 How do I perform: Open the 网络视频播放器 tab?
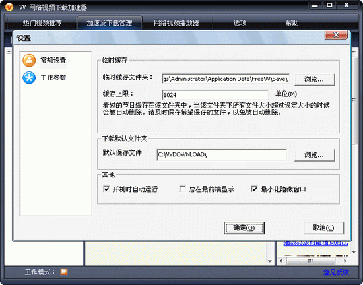tap(176, 23)
